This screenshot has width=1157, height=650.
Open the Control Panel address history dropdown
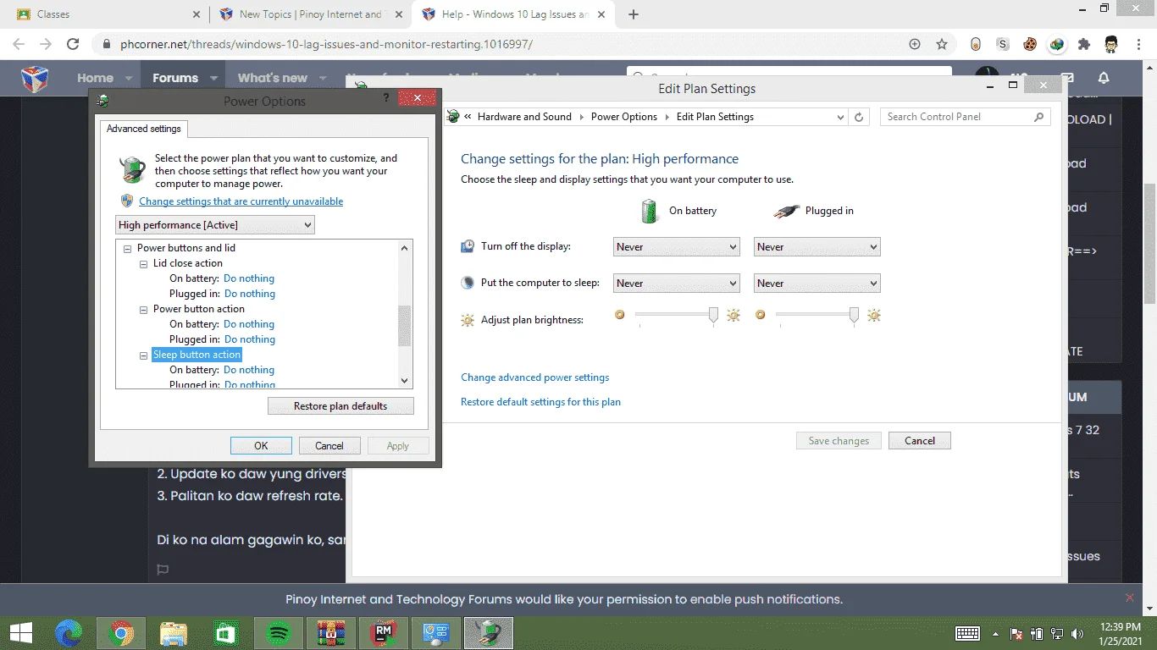point(840,117)
